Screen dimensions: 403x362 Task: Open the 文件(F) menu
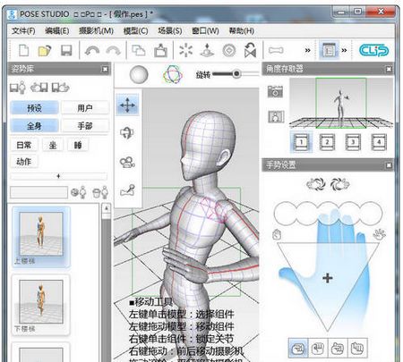pos(23,30)
